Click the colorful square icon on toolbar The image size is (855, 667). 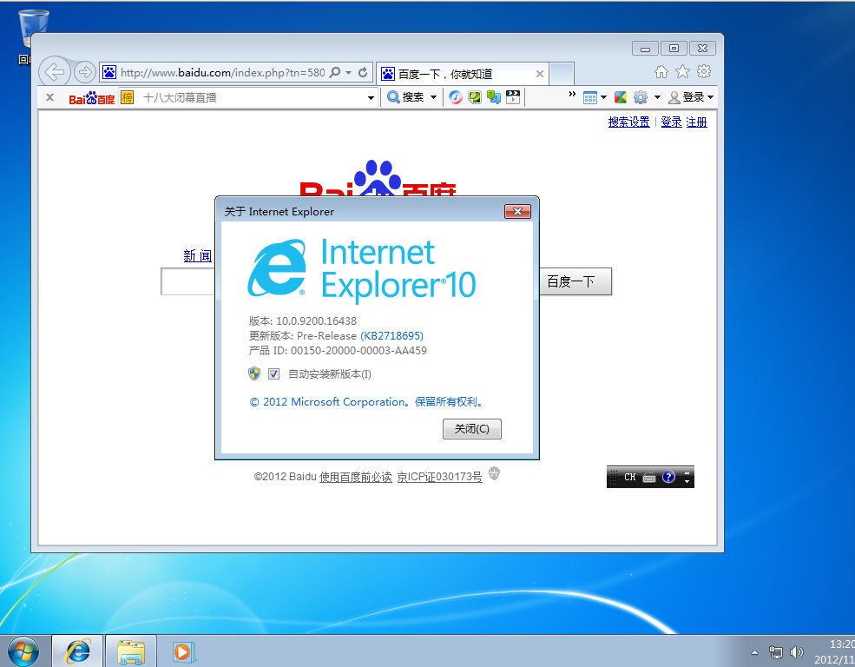(x=621, y=97)
